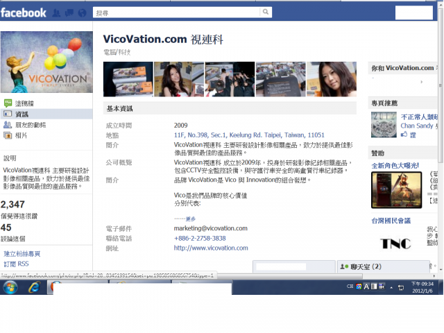Expand description with 更多 link
Image resolution: width=444 pixels, height=333 pixels.
point(191,219)
